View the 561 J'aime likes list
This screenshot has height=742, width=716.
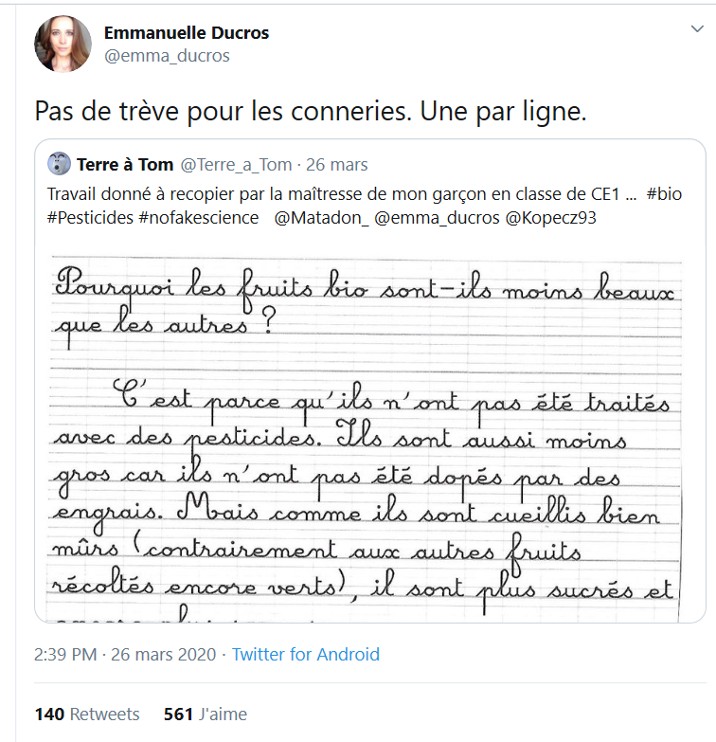205,714
